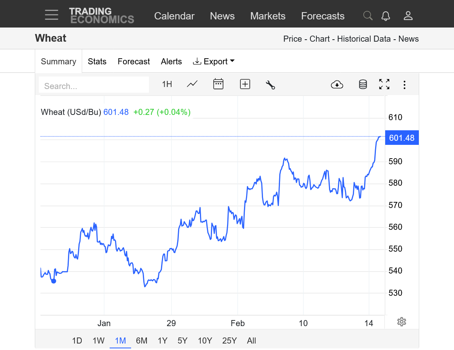
Task: Open the three-dot more options menu
Action: click(x=404, y=85)
